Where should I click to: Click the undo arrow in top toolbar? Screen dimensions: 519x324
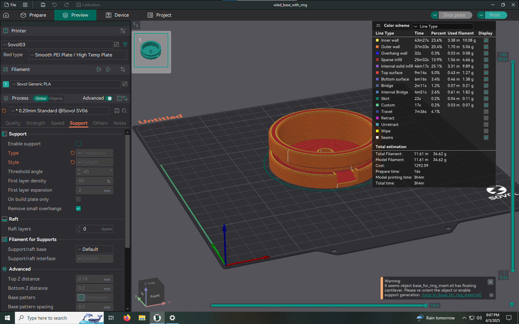pos(54,5)
